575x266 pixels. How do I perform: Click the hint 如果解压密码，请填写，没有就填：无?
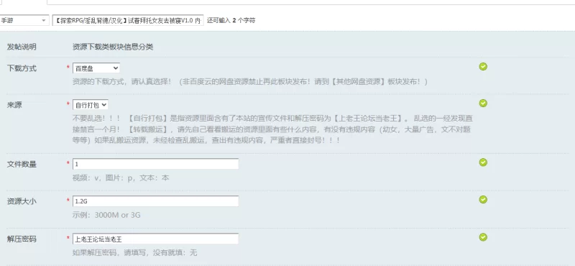pos(135,252)
